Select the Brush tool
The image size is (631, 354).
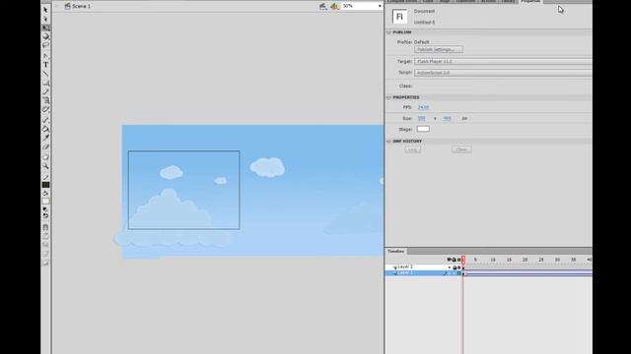click(45, 100)
